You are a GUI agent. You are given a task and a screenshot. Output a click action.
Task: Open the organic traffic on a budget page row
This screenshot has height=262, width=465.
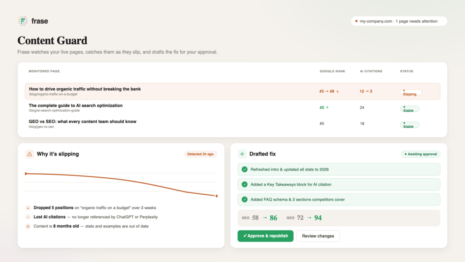coord(232,91)
